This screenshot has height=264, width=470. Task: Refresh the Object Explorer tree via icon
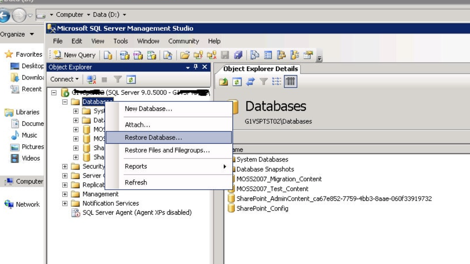click(x=131, y=79)
